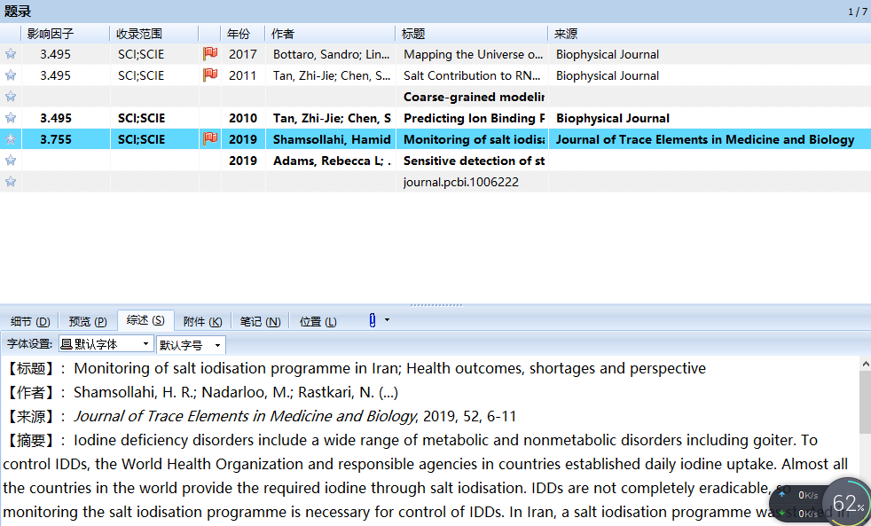Click the italic journal name in 【来源】 line
The height and width of the screenshot is (526, 871).
point(246,416)
